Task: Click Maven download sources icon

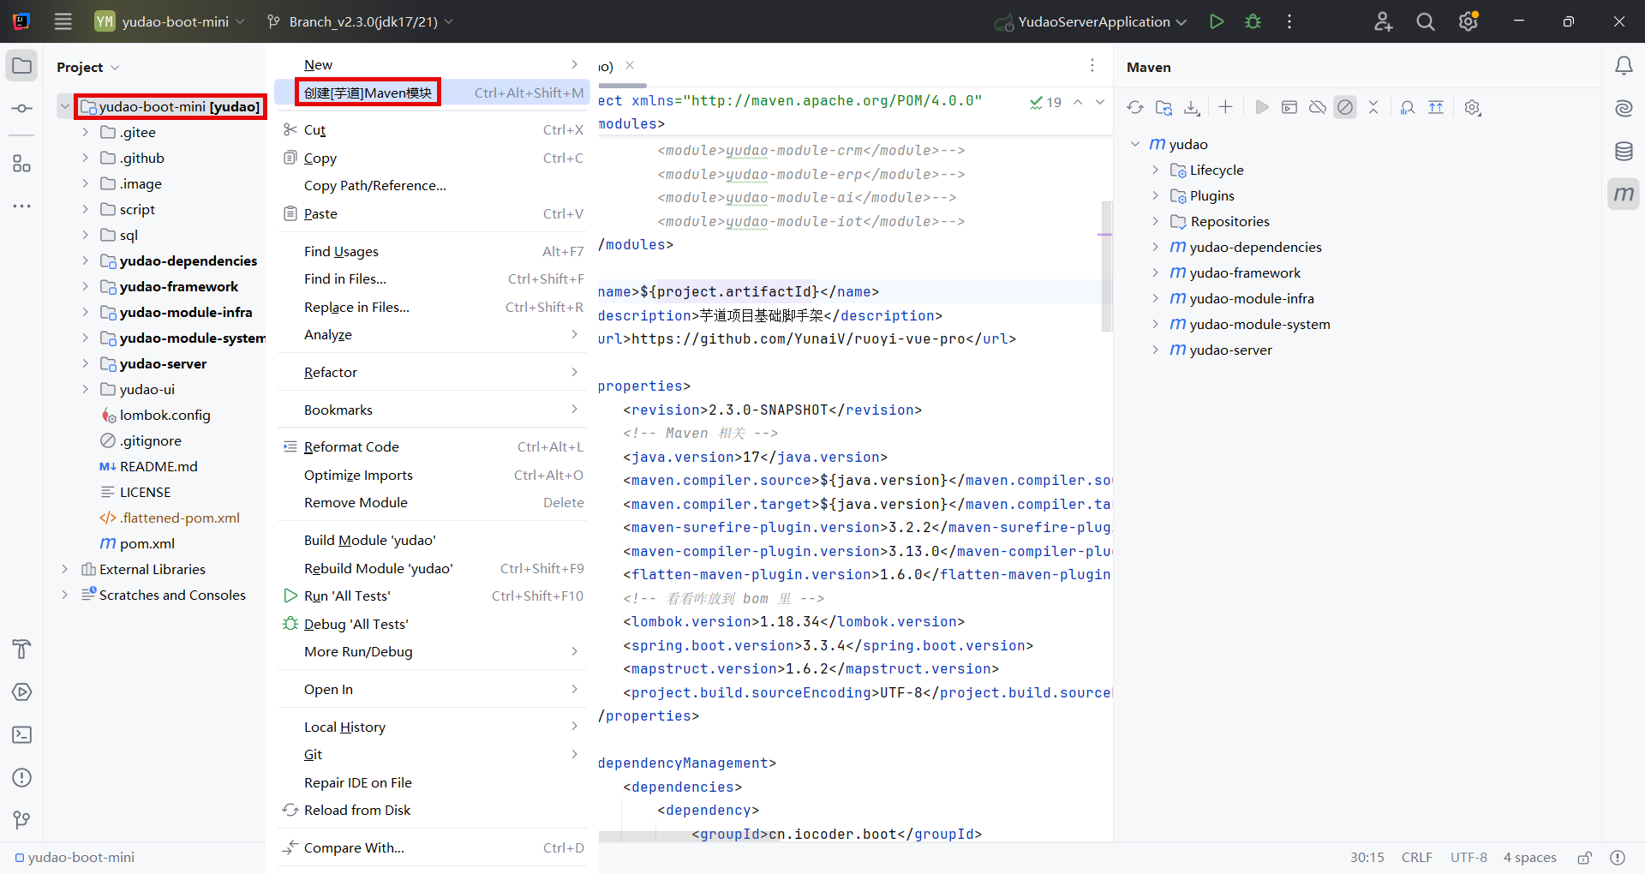Action: click(x=1192, y=108)
